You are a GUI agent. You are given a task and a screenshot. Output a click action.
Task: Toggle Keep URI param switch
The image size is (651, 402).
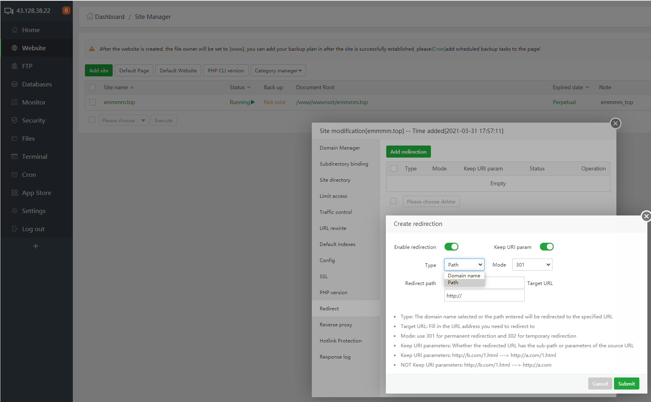point(547,247)
